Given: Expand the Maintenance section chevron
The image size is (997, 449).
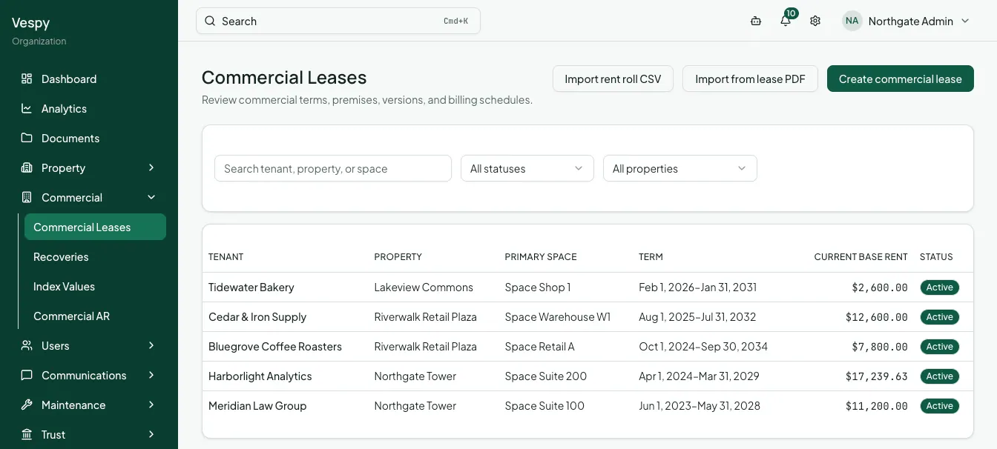Looking at the screenshot, I should click(x=151, y=405).
